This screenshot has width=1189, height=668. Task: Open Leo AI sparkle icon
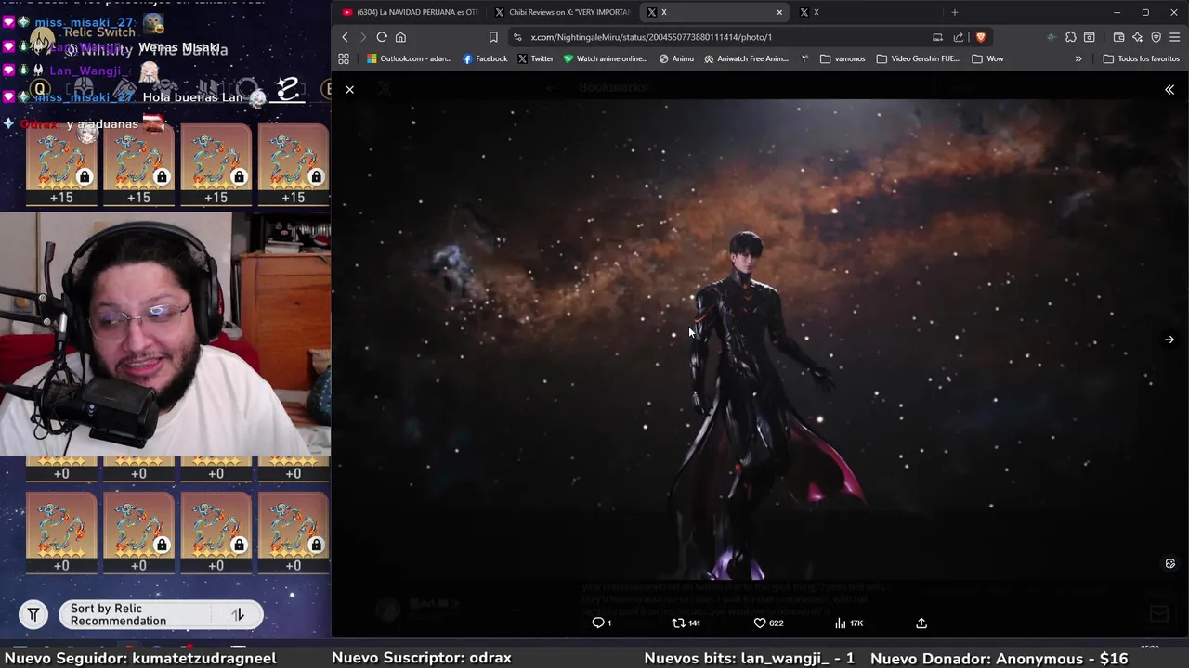(1137, 37)
